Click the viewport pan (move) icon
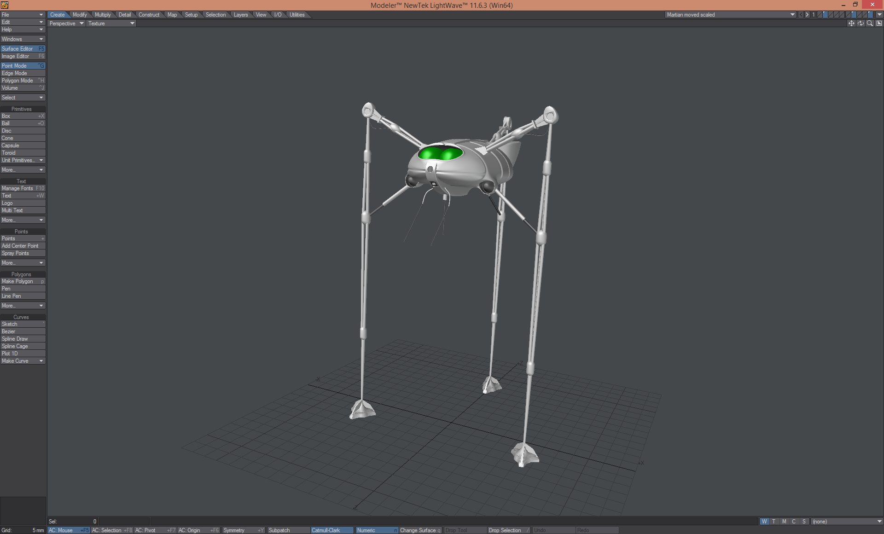This screenshot has height=534, width=884. [x=851, y=23]
